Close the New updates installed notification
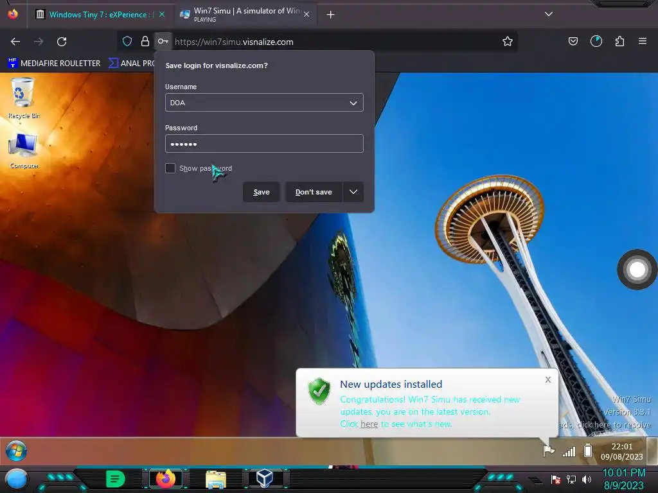 548,379
